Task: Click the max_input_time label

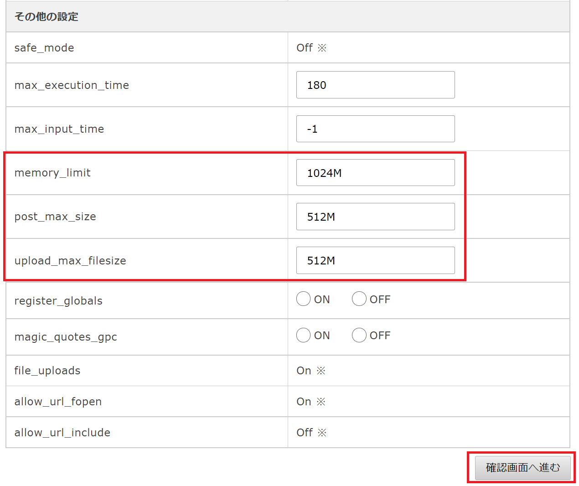Action: pos(59,129)
